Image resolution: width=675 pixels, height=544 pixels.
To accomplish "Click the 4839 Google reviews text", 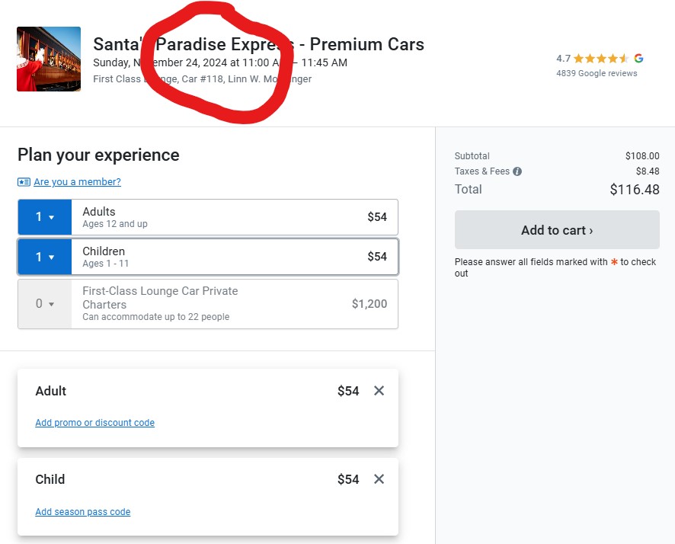I will pos(597,74).
